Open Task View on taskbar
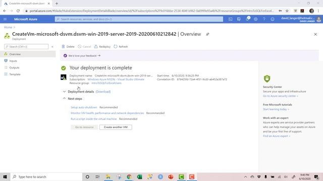This screenshot has height=181, width=323. point(97,176)
